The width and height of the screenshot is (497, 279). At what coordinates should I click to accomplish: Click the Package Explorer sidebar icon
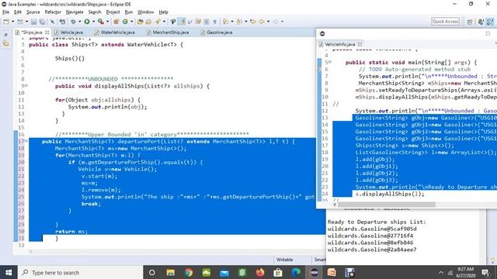[x=5, y=43]
